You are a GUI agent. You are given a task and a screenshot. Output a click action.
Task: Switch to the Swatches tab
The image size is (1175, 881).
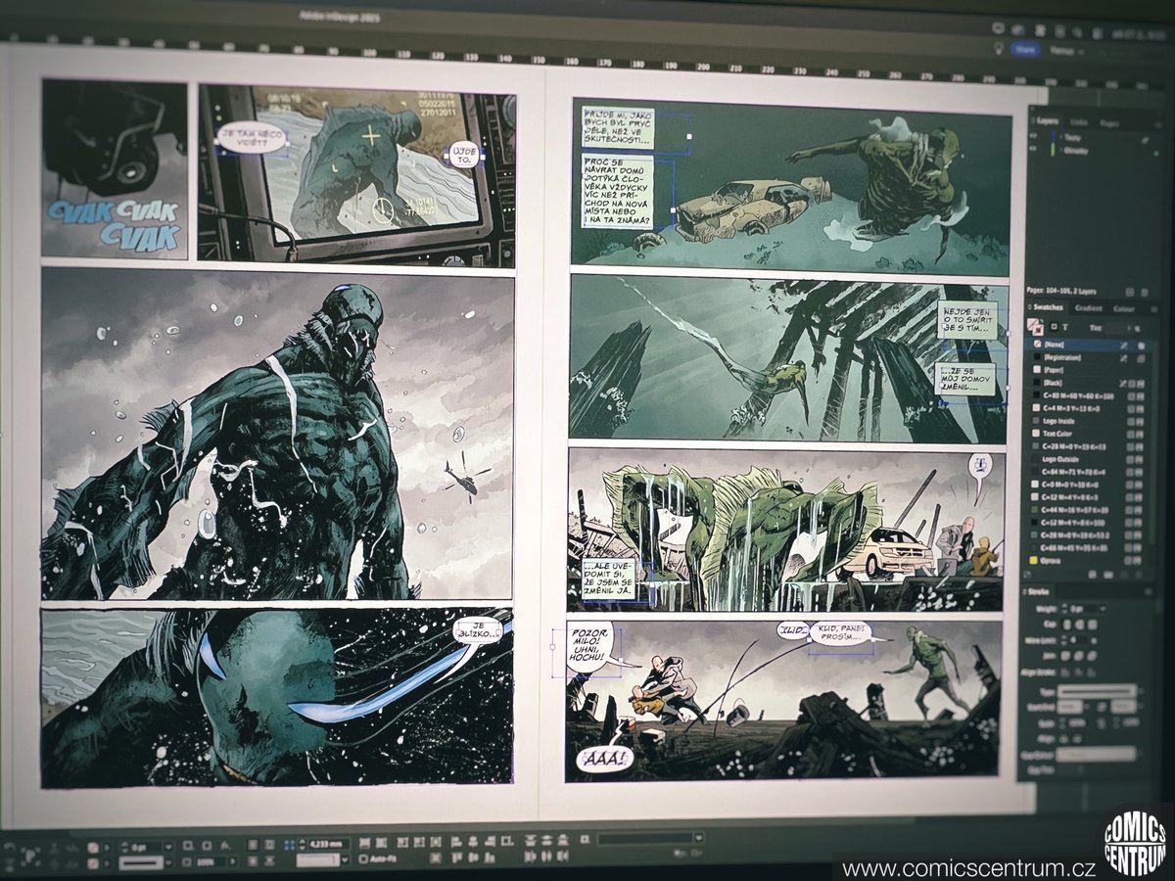[x=1049, y=307]
